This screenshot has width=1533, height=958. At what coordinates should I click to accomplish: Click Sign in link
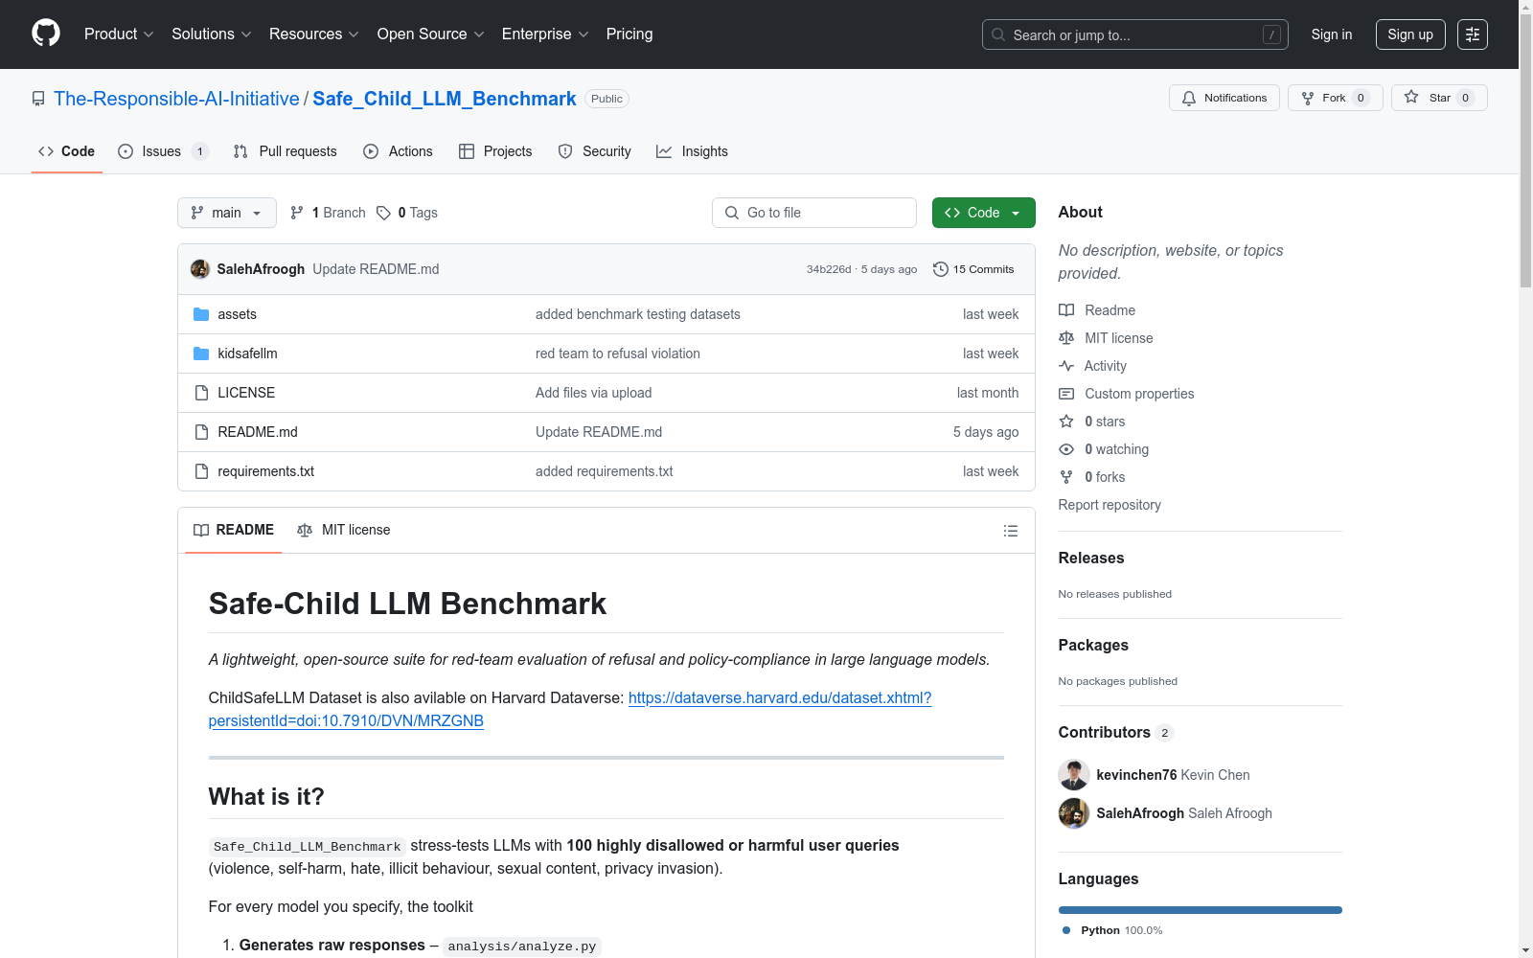click(x=1332, y=34)
